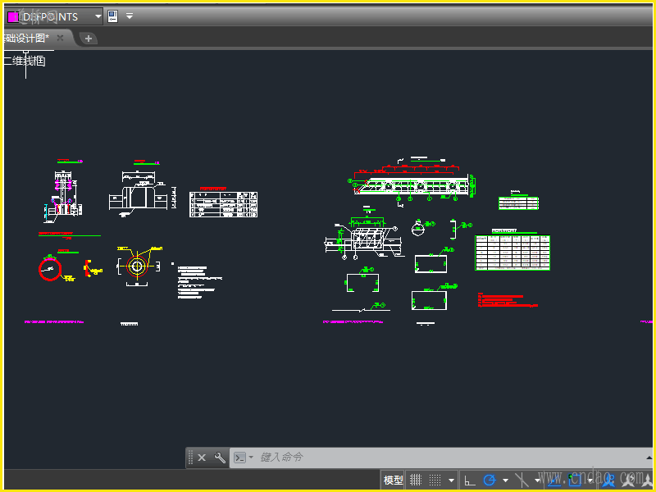Toggle ortho mode right-angle icon

pyautogui.click(x=469, y=480)
